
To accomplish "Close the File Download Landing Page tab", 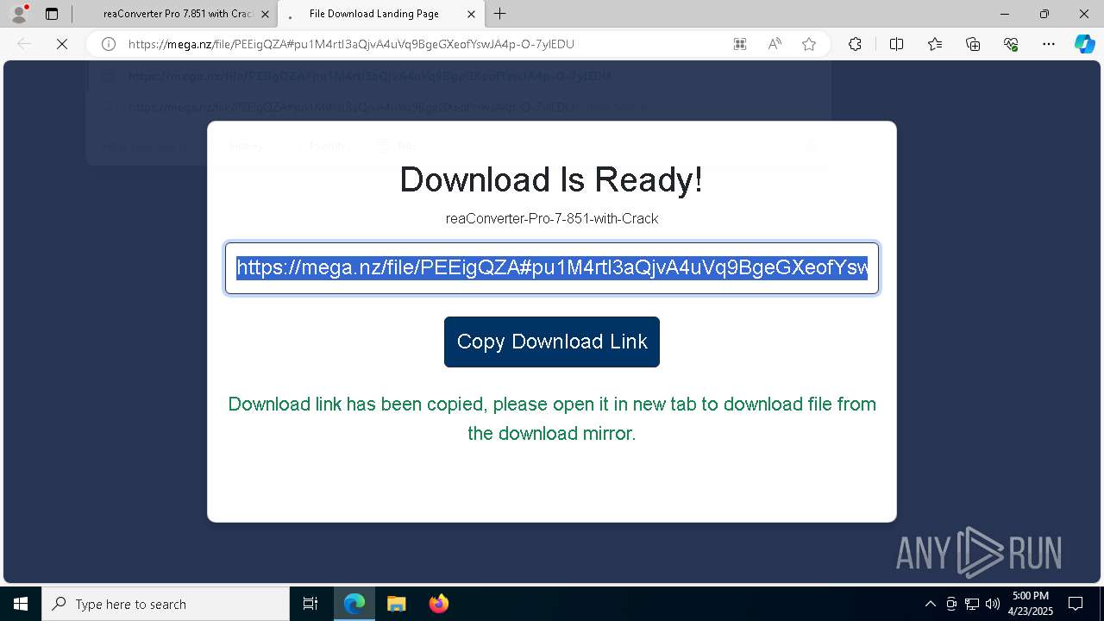I will (x=471, y=14).
